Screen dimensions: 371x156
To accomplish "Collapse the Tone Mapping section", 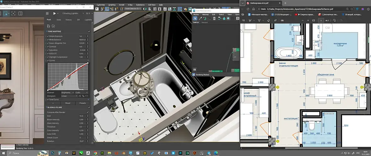I will click(x=54, y=31).
